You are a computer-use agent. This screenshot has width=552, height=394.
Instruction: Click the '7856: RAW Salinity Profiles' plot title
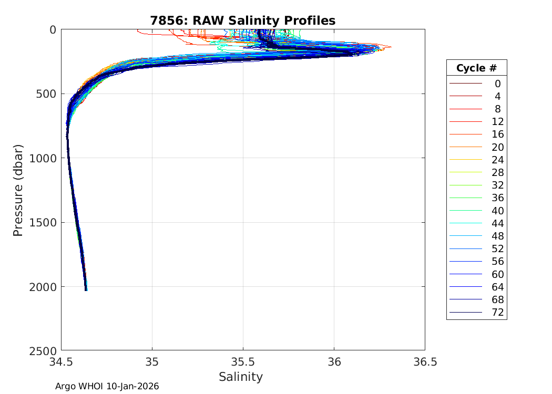pos(242,20)
